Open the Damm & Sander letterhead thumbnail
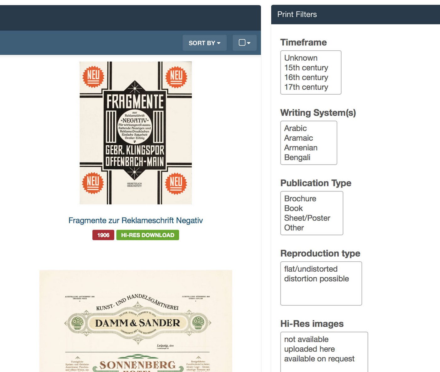Viewport: 440px width, 372px height. 136,321
